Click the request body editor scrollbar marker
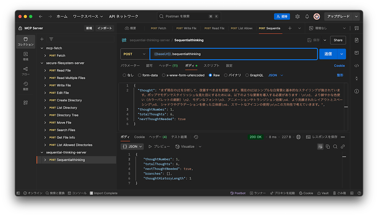378x216 pixels. click(346, 107)
